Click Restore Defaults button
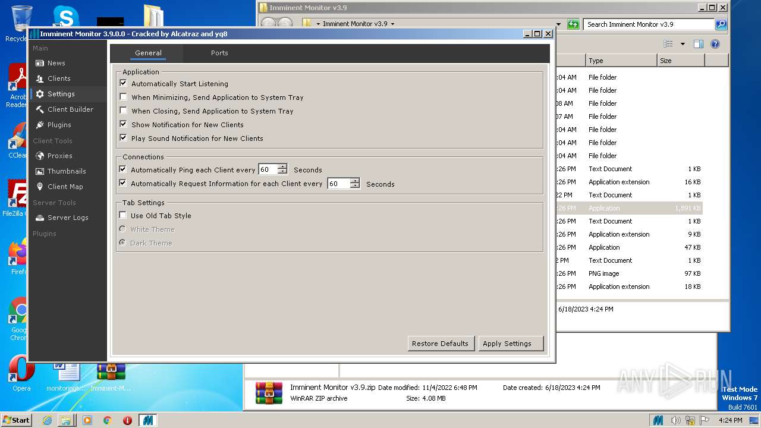This screenshot has width=761, height=428. click(x=440, y=343)
